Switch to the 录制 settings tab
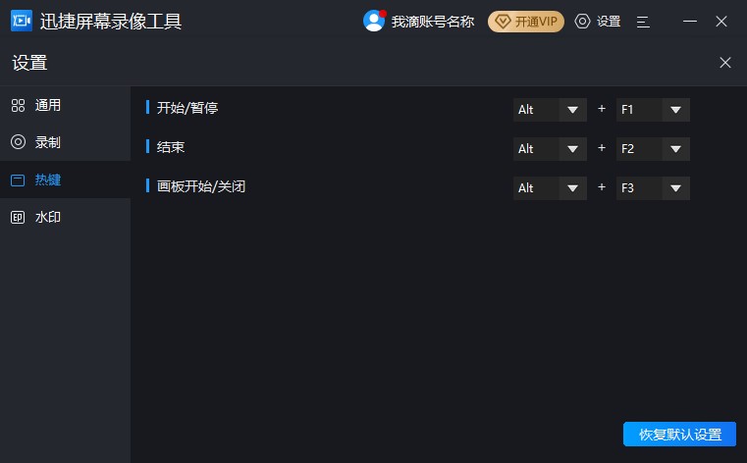Screen dimensions: 747x463 [48, 142]
